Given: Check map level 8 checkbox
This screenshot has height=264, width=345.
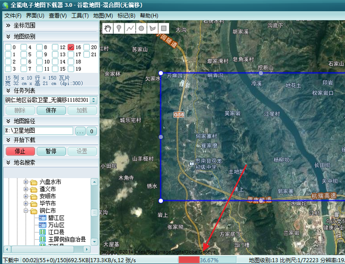Looking at the screenshot, I should pyautogui.click(x=39, y=47).
